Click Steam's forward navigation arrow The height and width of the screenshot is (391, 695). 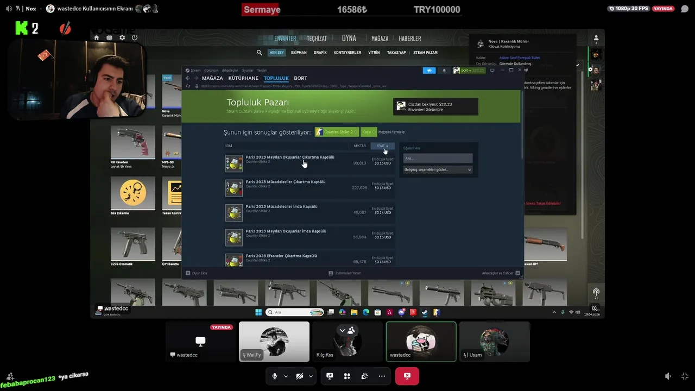click(196, 78)
